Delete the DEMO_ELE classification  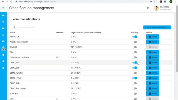coord(153,68)
